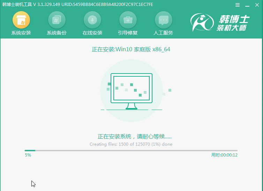Click the 引导修复 toolbox icon
The image size is (263, 191).
(x=128, y=20)
